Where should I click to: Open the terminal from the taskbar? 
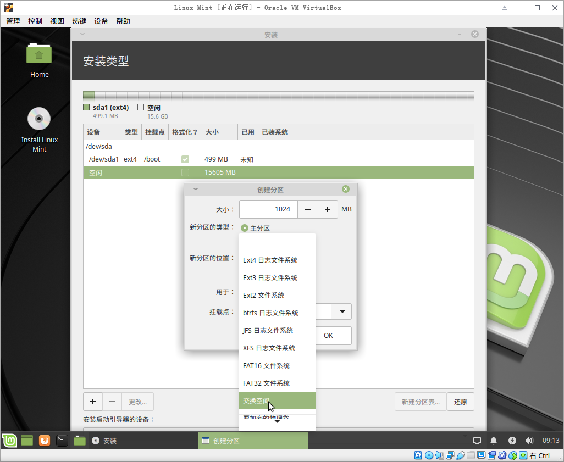click(62, 440)
